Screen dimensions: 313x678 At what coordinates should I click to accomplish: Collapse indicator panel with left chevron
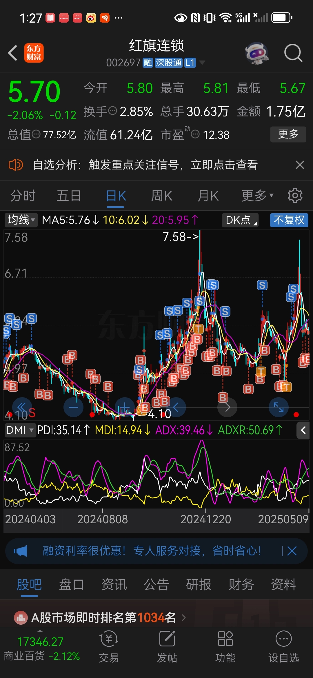(x=303, y=430)
